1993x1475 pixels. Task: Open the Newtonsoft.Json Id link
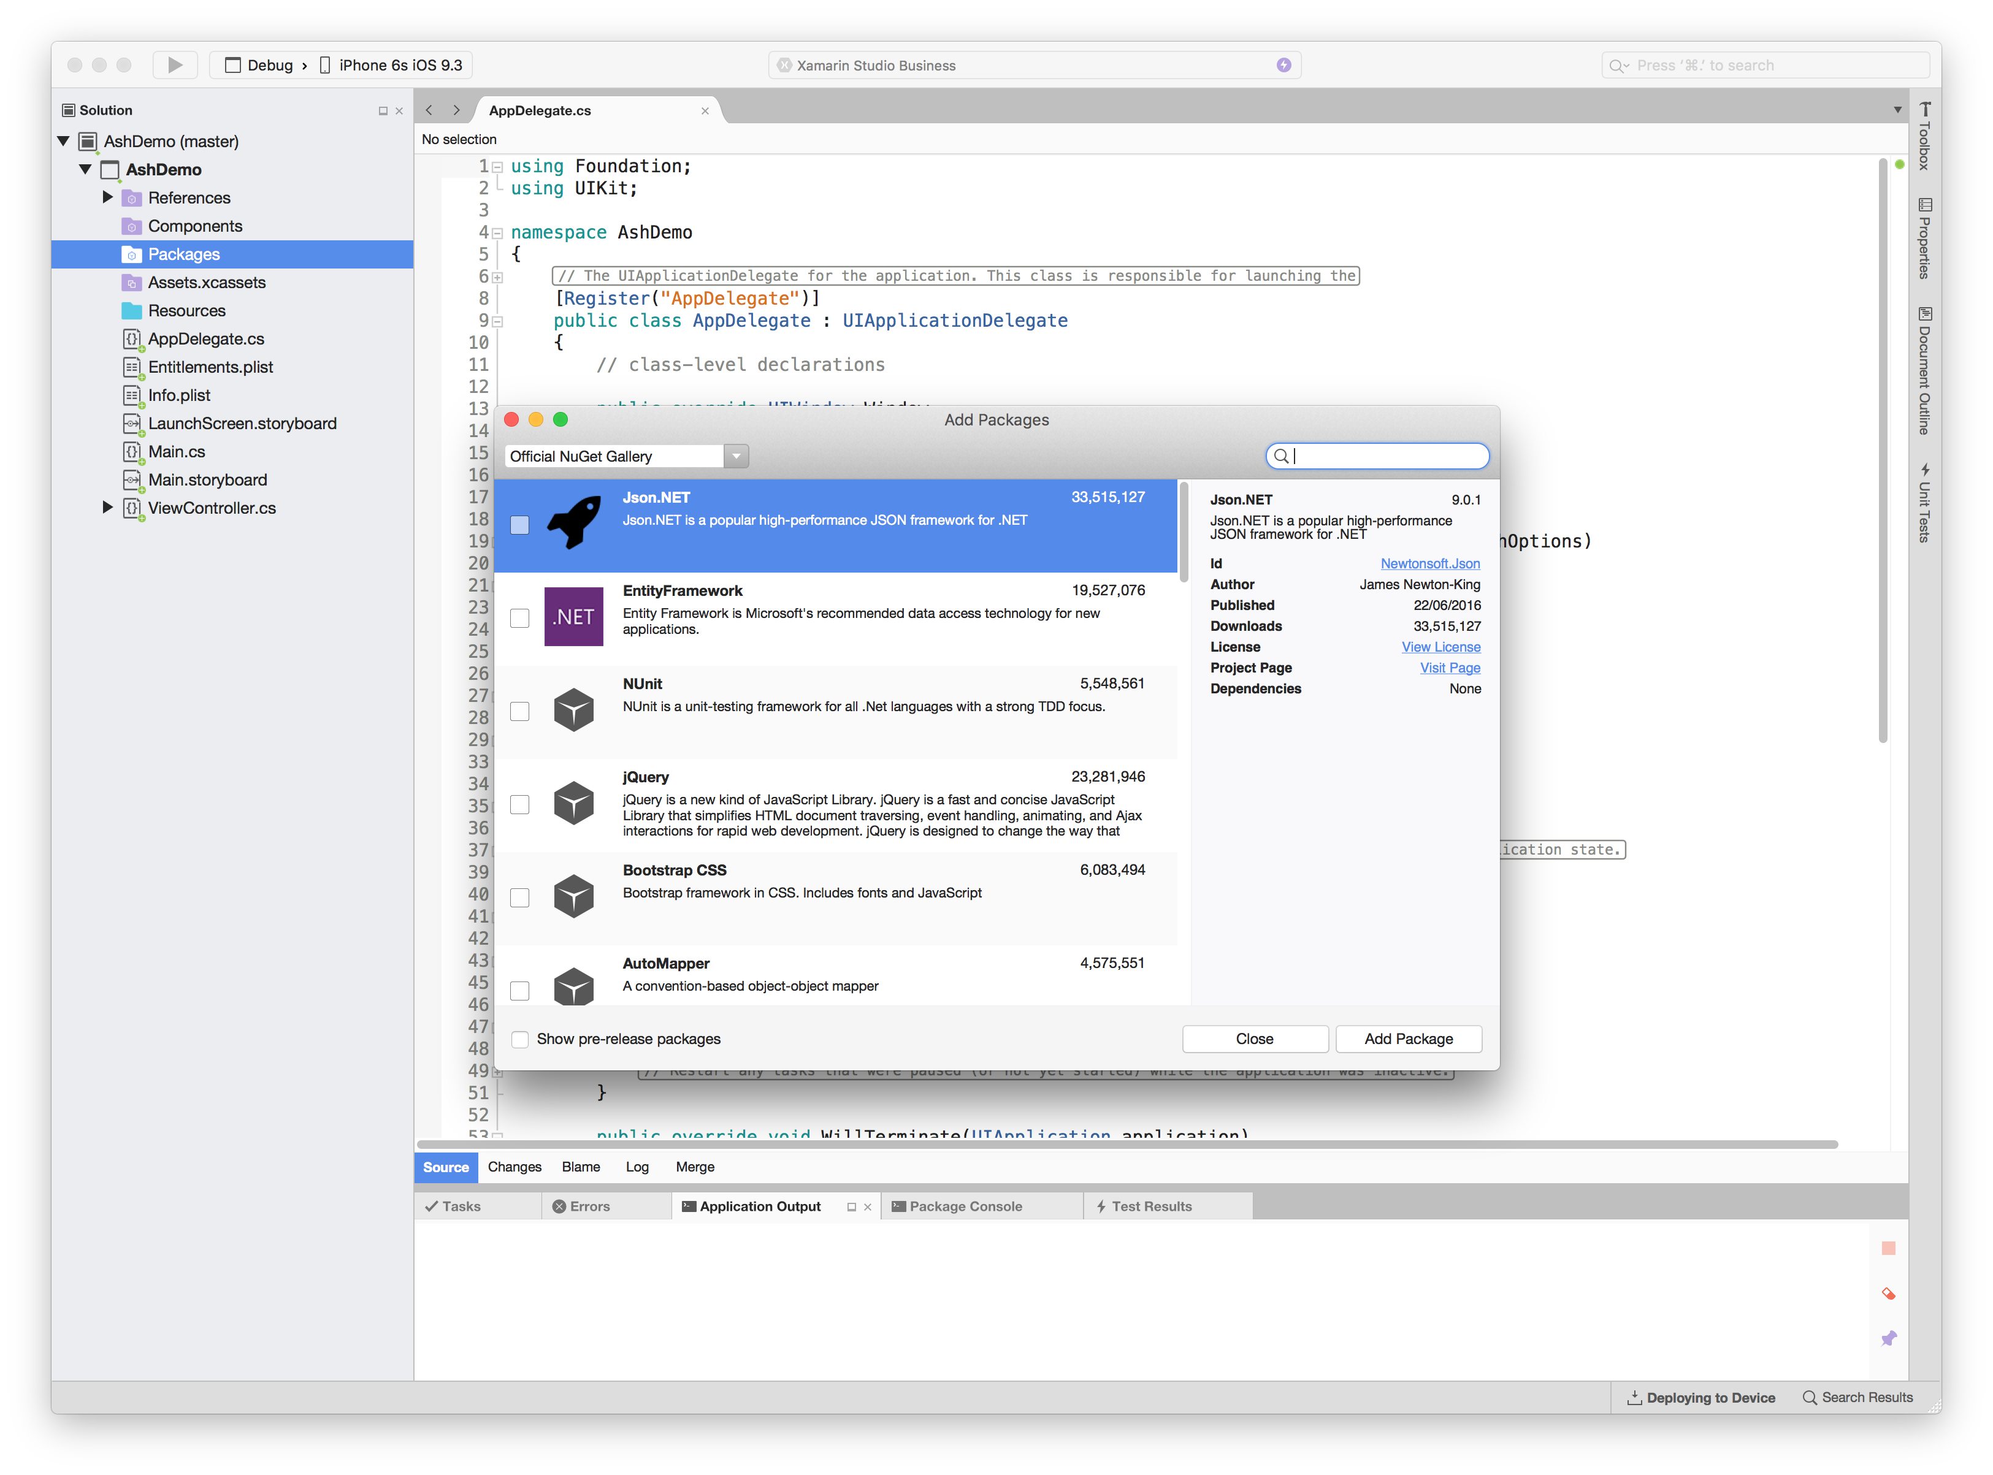tap(1429, 563)
